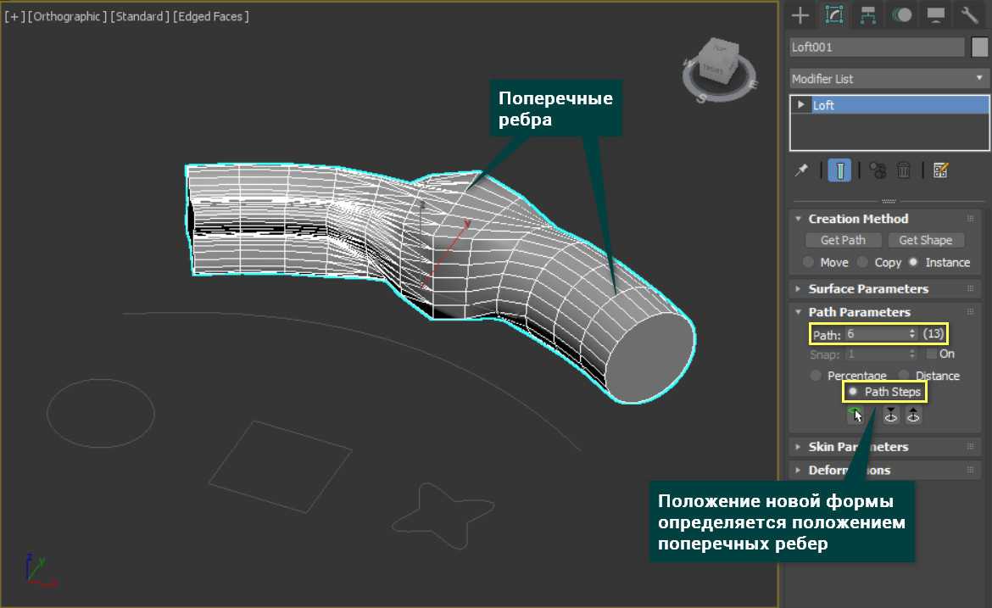Viewport: 992px width, 608px height.
Task: Click the Previous Shape button
Action: pos(891,416)
